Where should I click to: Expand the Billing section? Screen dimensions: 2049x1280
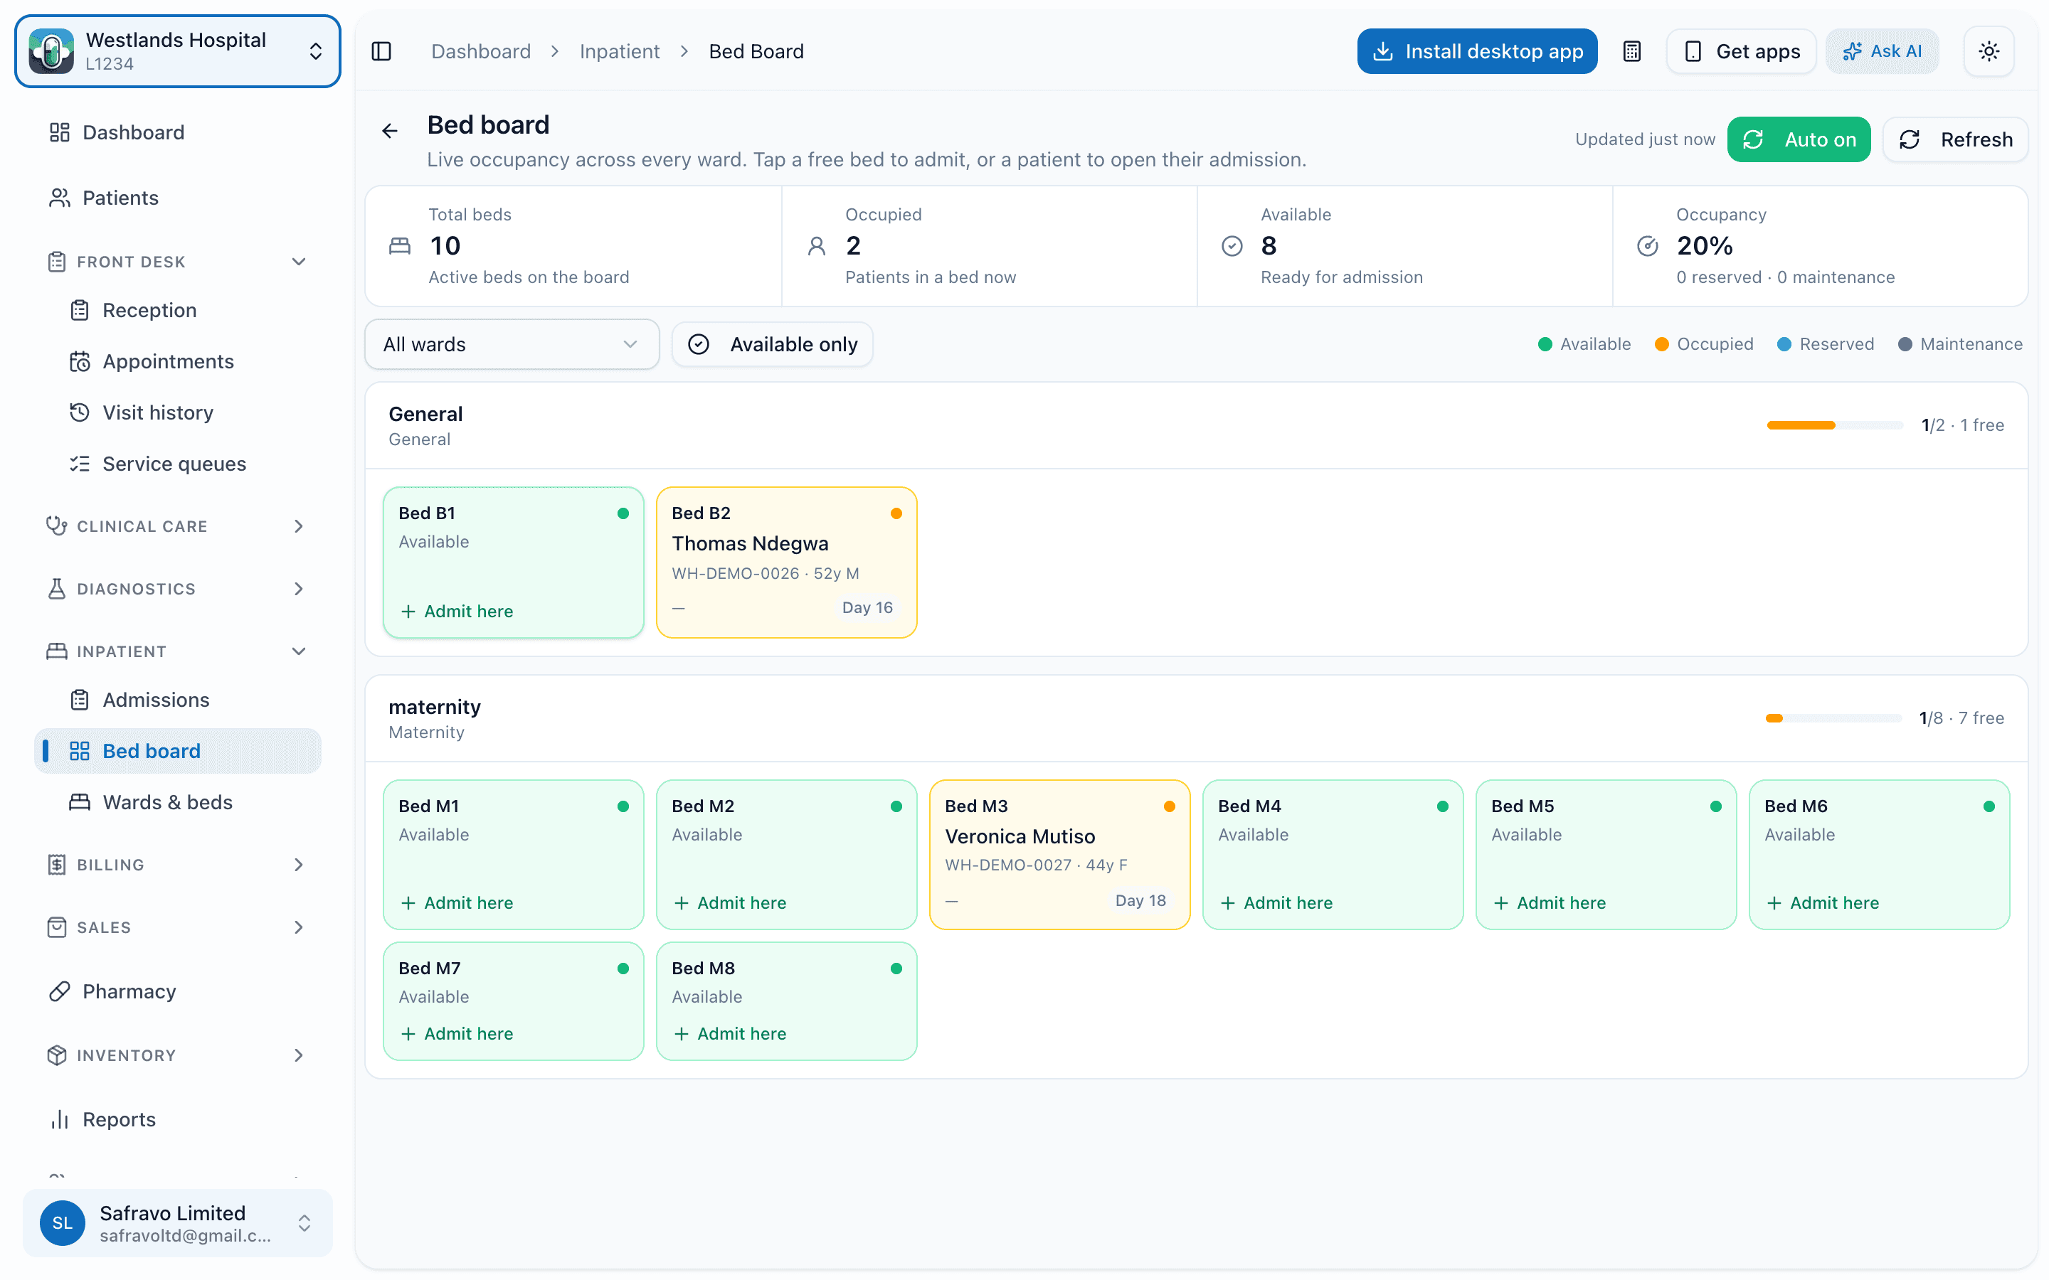coord(178,864)
